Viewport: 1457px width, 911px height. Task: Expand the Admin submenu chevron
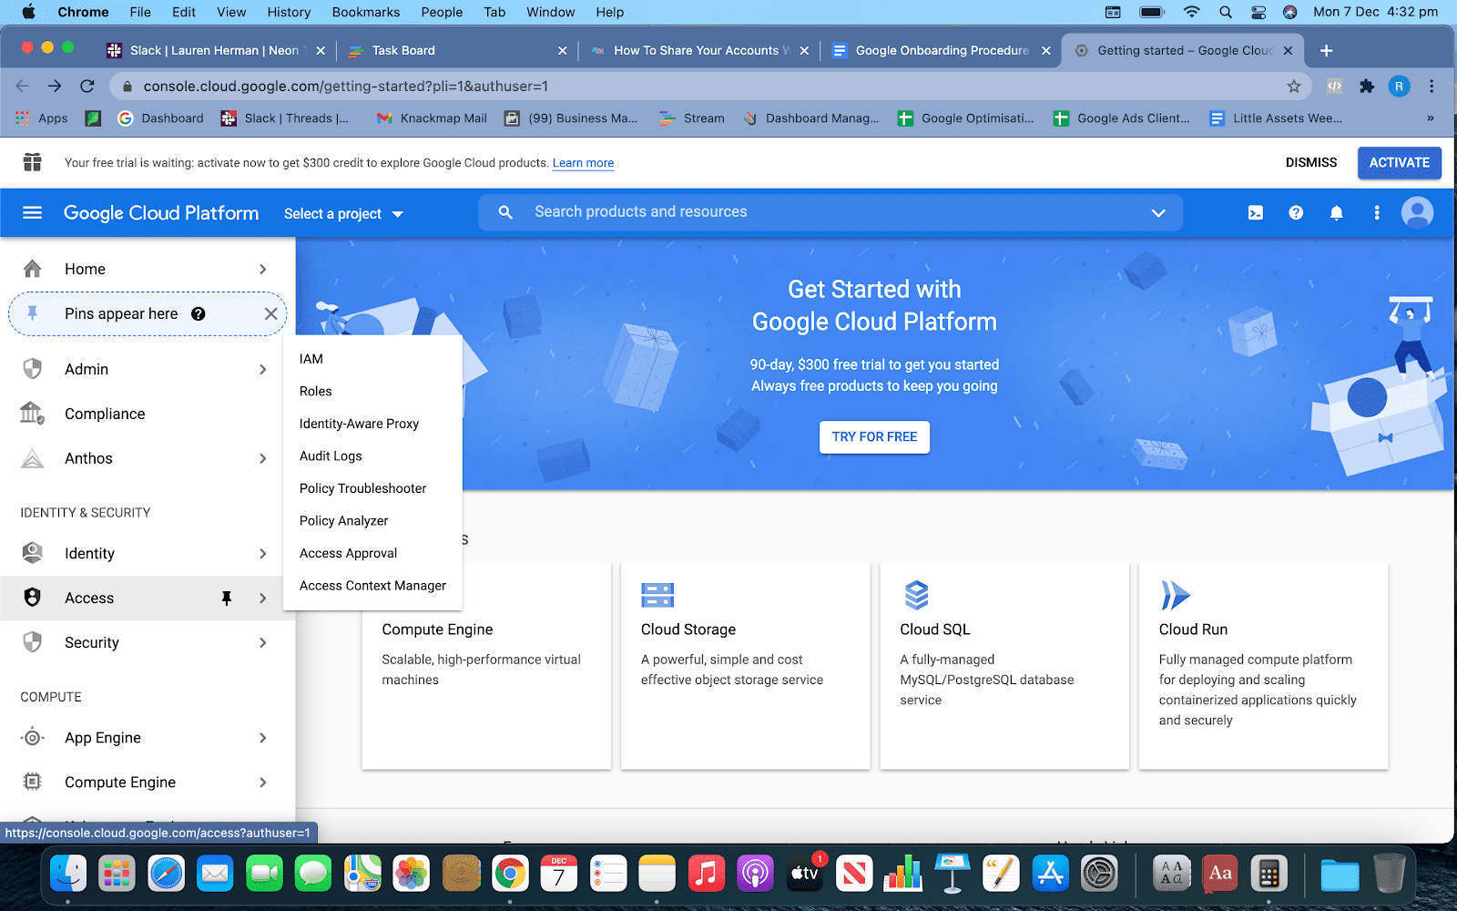tap(263, 370)
